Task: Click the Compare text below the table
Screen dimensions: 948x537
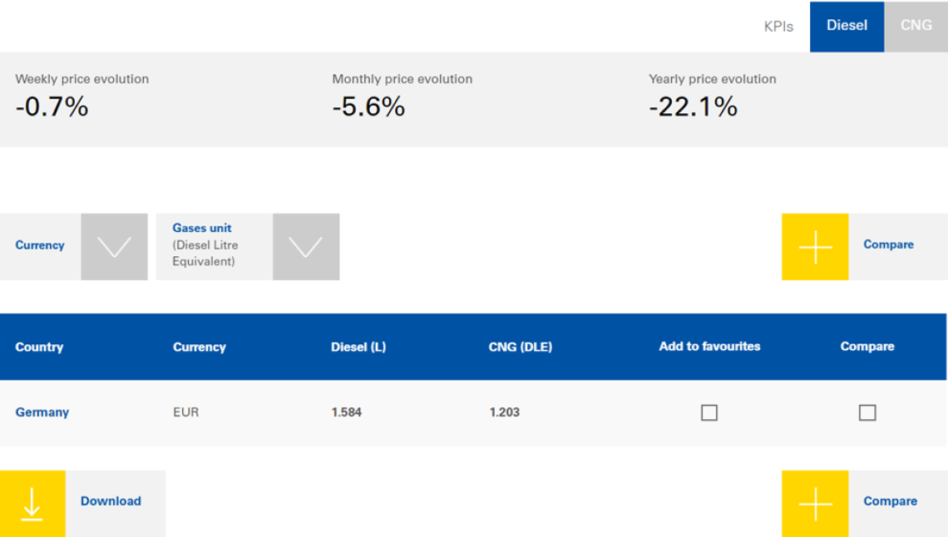Action: [890, 501]
